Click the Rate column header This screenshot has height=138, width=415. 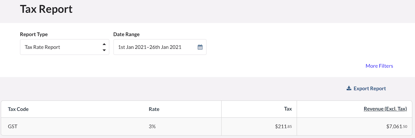click(154, 109)
